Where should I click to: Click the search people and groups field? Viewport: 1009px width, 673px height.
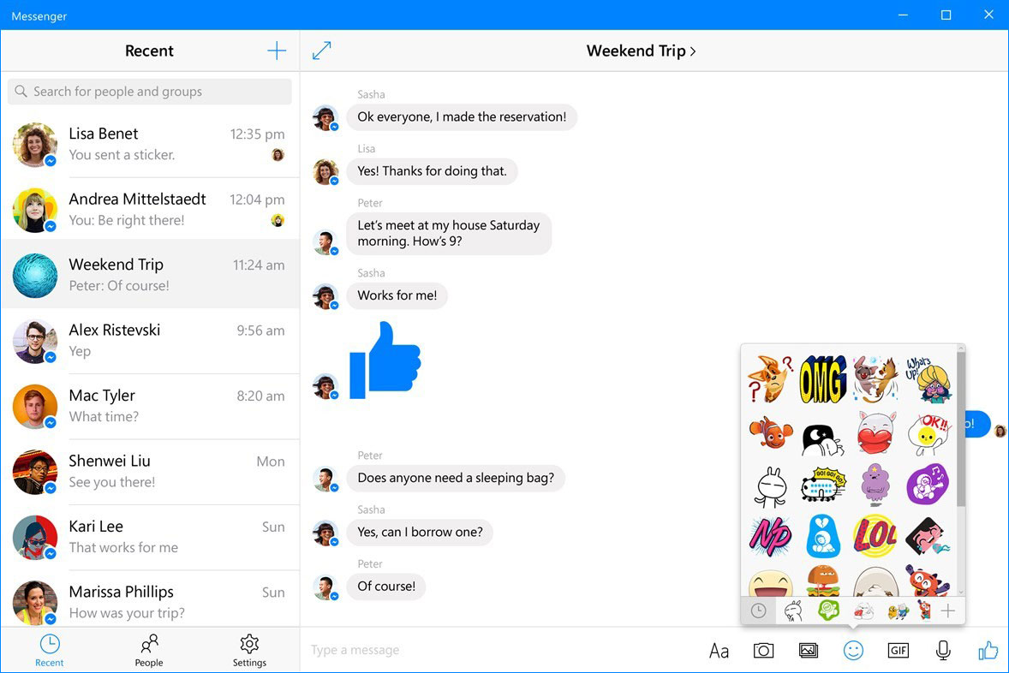pyautogui.click(x=149, y=92)
